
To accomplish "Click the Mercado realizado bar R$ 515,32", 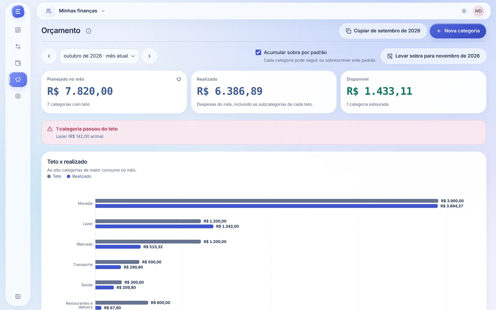I will 118,247.
